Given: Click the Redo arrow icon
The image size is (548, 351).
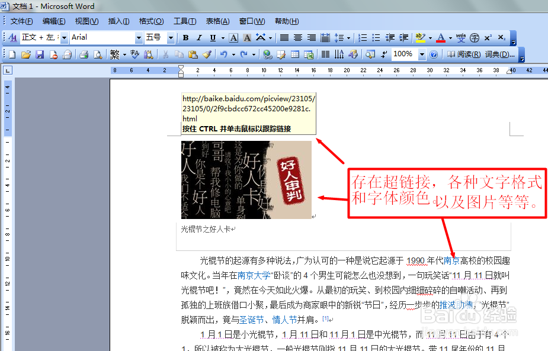Looking at the screenshot, I should click(244, 54).
